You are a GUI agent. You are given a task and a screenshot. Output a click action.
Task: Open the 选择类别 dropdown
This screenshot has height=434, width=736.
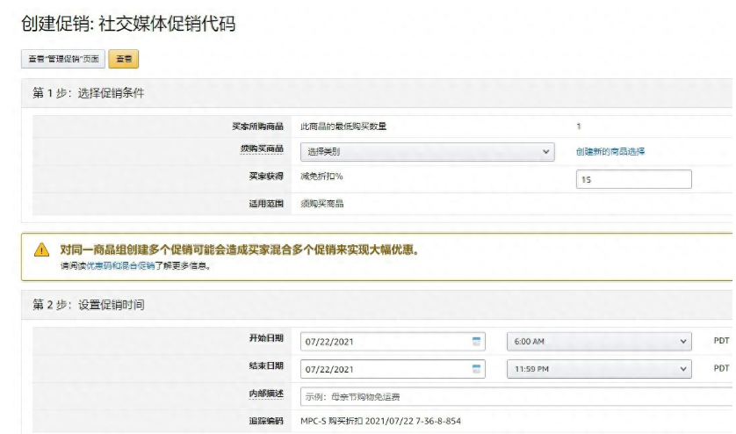point(427,152)
